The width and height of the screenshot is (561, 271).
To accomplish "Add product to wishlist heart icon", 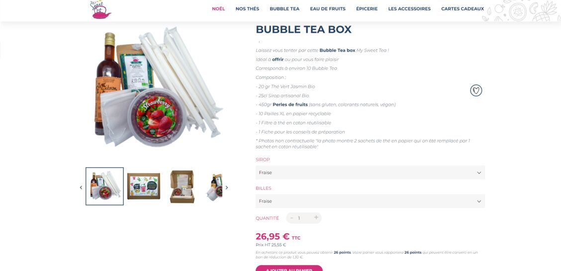I will [x=476, y=90].
